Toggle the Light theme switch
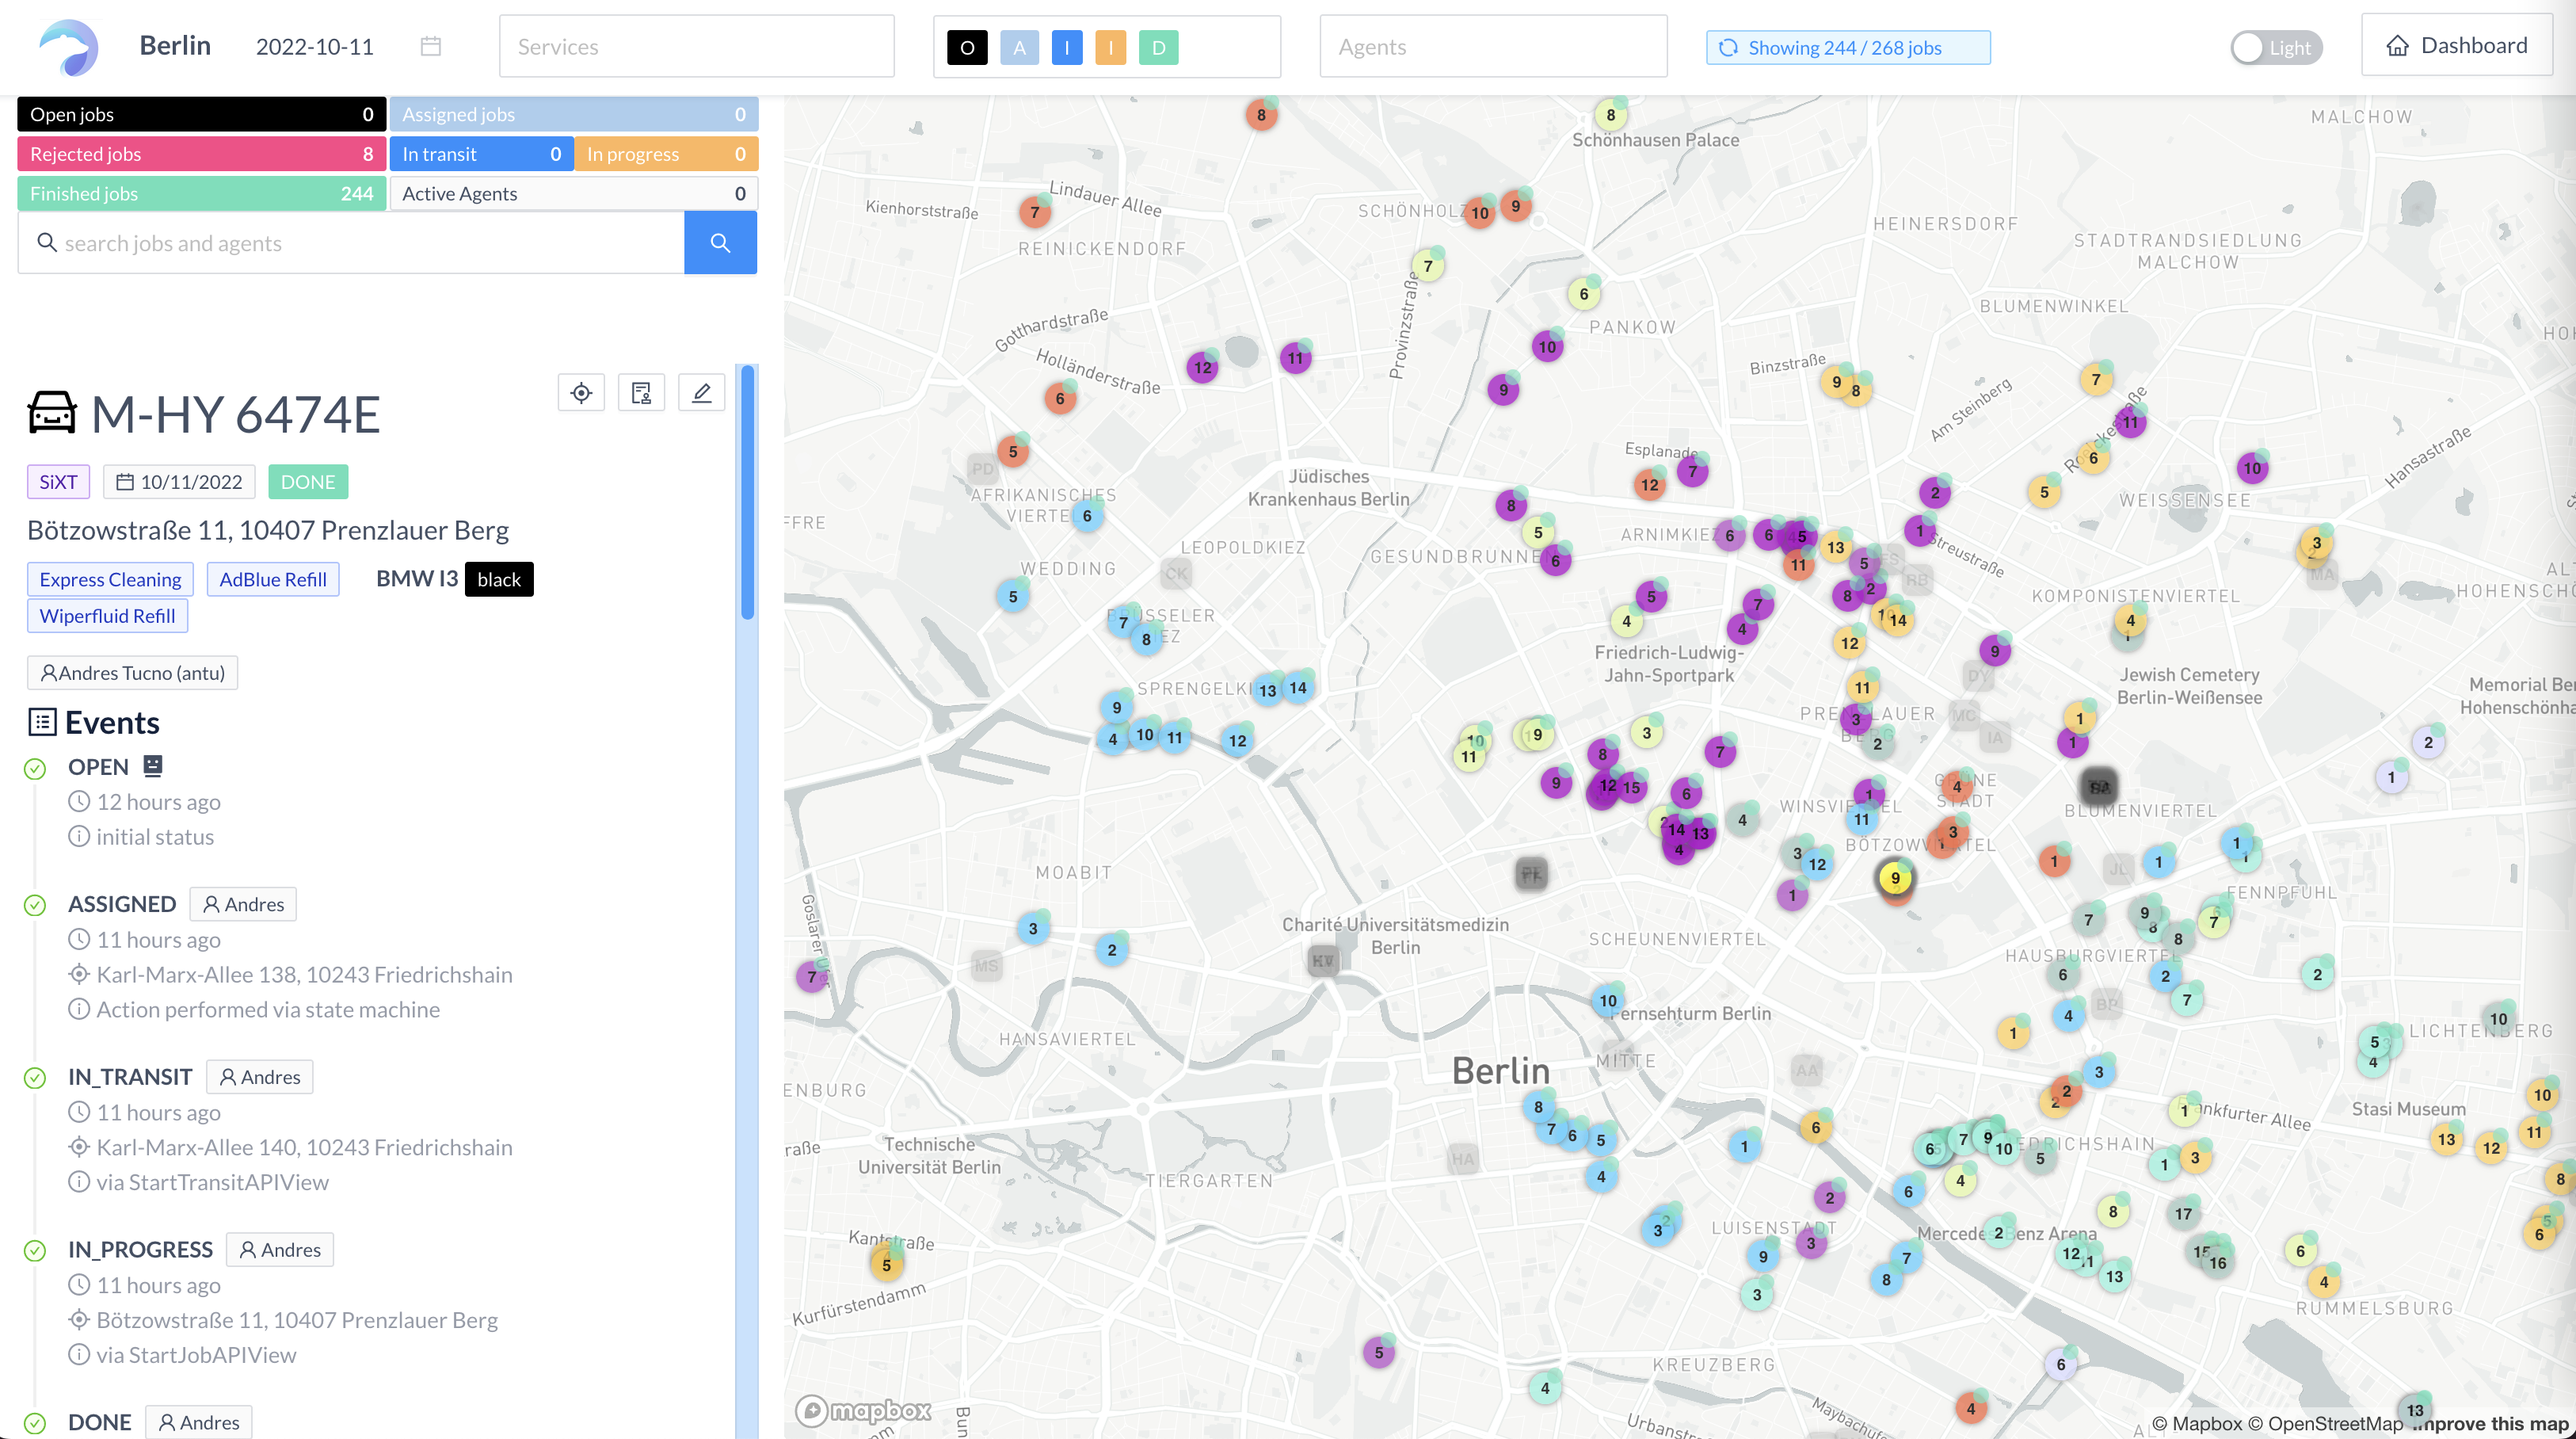The width and height of the screenshot is (2576, 1439). [x=2275, y=47]
